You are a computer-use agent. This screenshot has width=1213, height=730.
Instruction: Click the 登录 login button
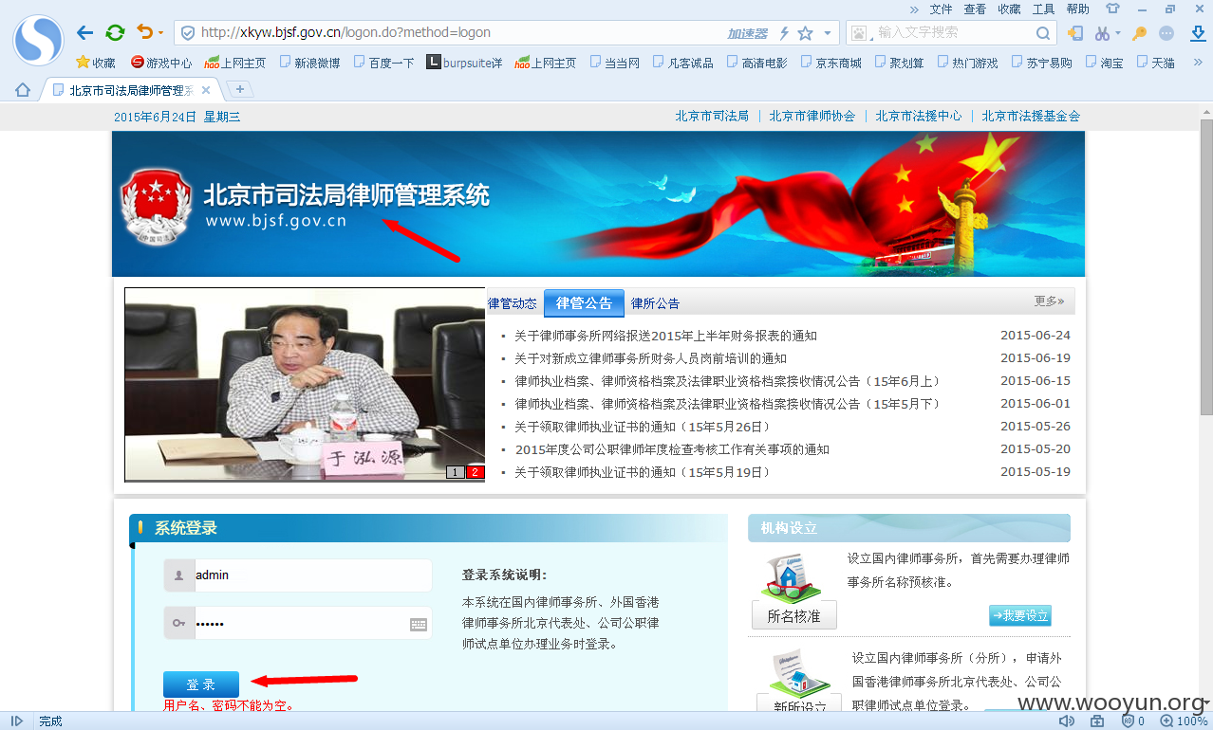[201, 684]
